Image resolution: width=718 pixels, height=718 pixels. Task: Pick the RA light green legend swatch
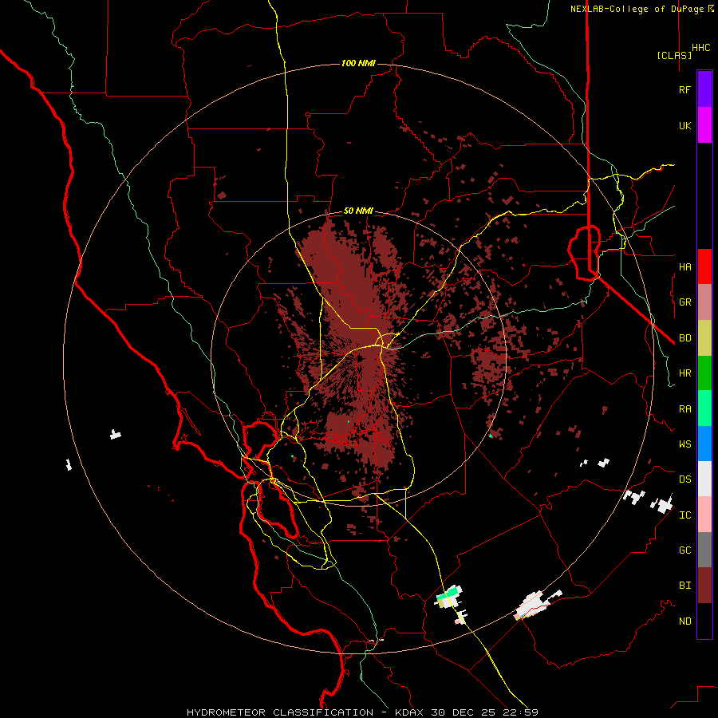point(704,408)
